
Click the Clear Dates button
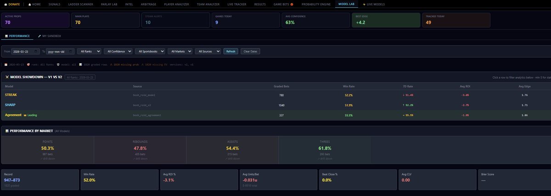coord(250,51)
